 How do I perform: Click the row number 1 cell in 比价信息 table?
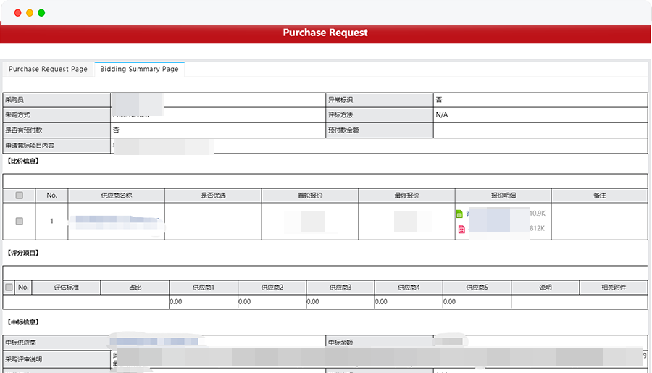[51, 221]
